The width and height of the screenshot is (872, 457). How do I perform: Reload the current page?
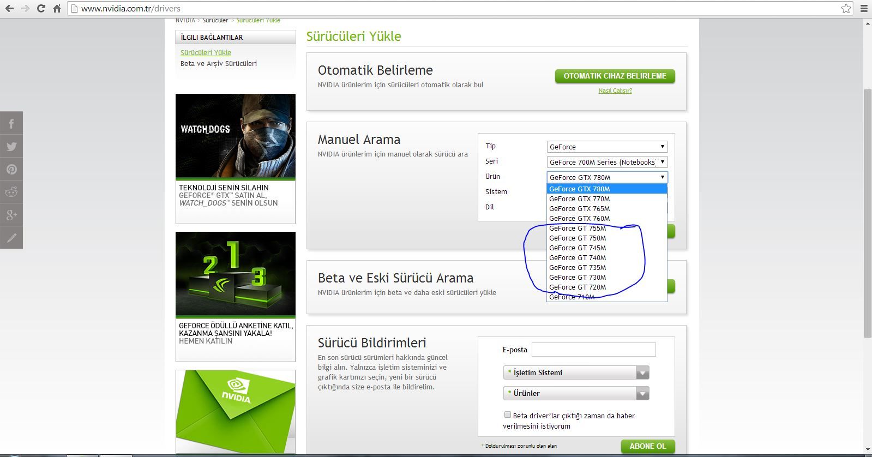click(x=41, y=9)
